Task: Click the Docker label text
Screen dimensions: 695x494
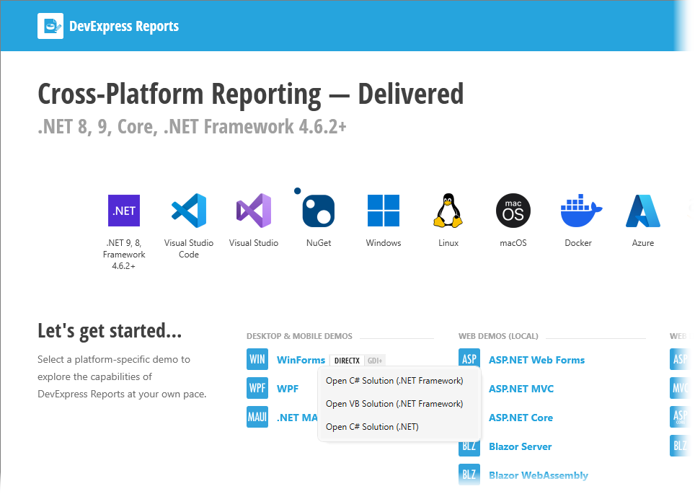Action: coord(578,243)
